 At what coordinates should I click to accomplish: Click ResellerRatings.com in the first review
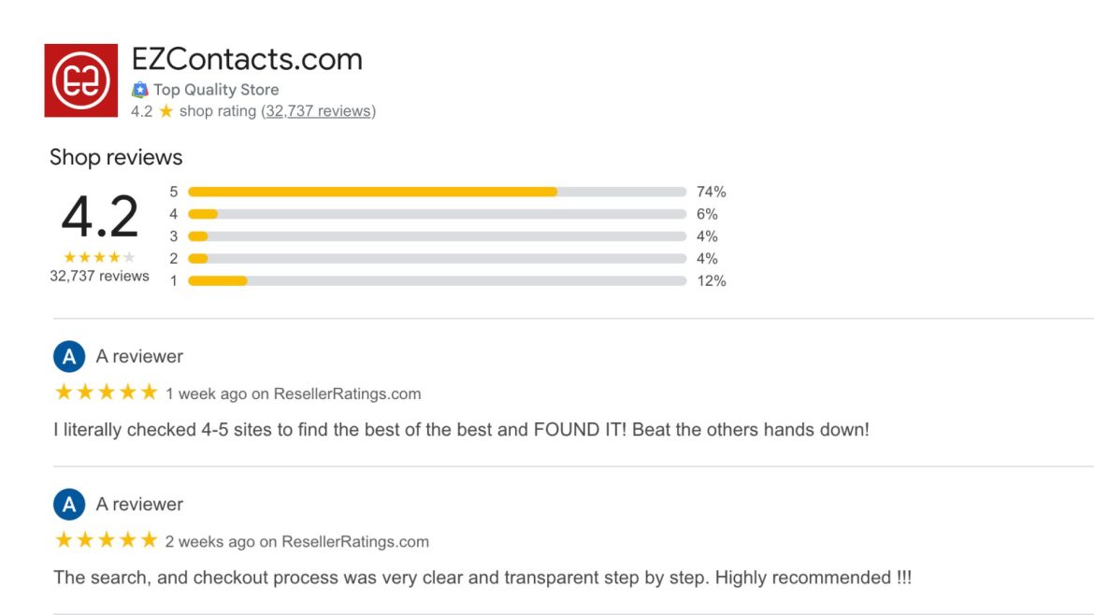coord(348,393)
